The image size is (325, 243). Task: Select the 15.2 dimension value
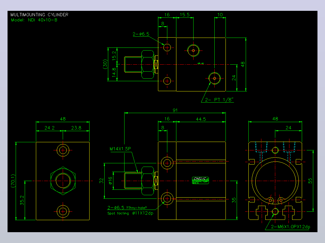(114, 56)
